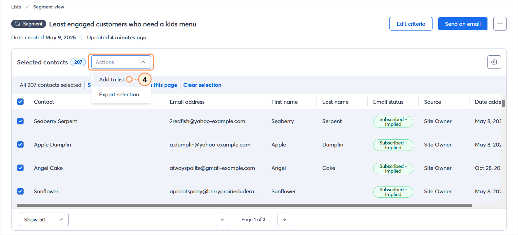The width and height of the screenshot is (518, 235).
Task: Choose Add to list from Actions menu
Action: pos(112,79)
